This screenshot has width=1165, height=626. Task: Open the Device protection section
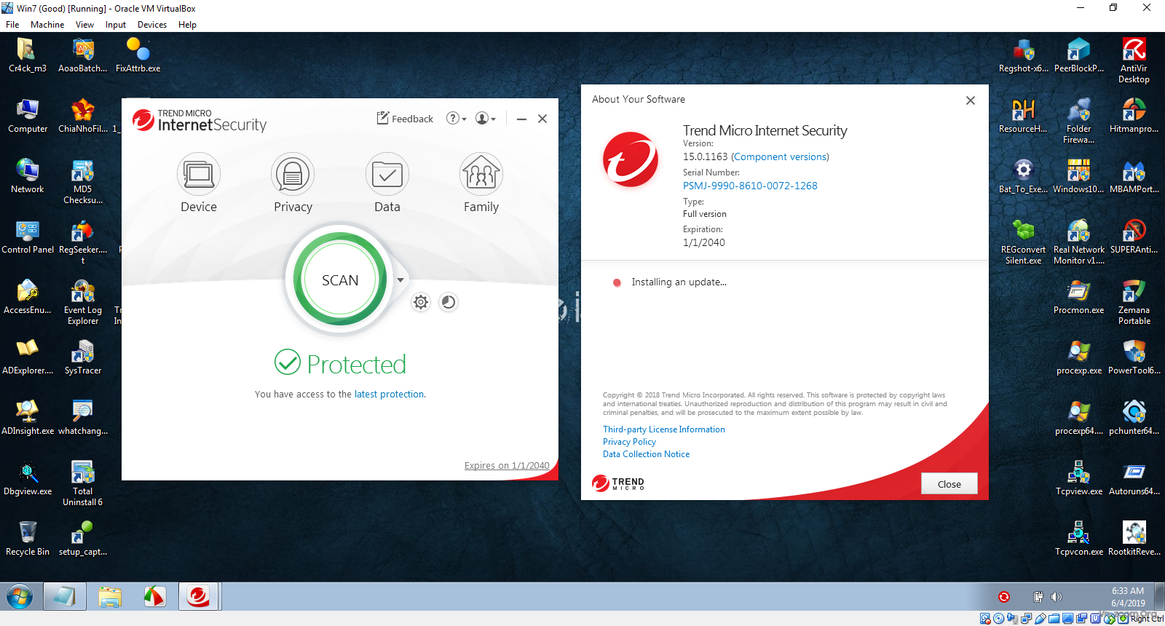click(x=198, y=175)
